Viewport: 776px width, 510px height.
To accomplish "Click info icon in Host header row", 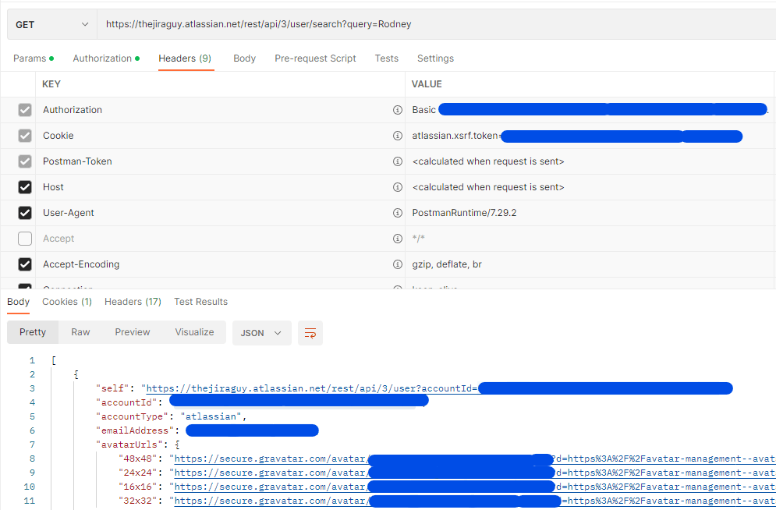I will pos(398,187).
